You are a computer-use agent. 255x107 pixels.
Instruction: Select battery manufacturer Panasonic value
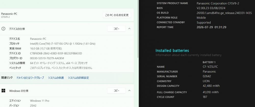(209, 72)
